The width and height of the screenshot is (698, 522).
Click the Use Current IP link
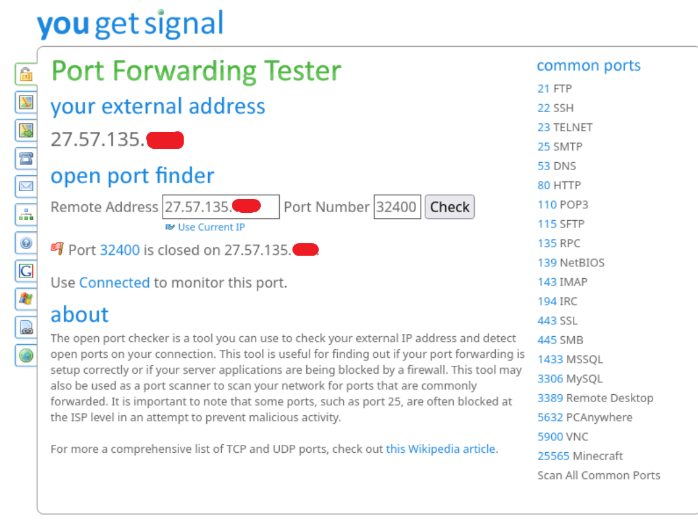pos(211,227)
